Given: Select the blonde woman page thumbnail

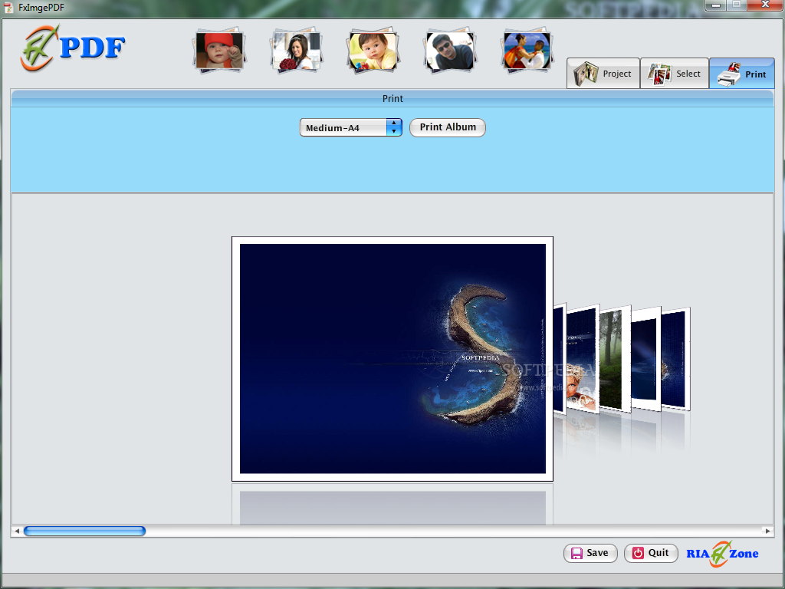Looking at the screenshot, I should (583, 359).
